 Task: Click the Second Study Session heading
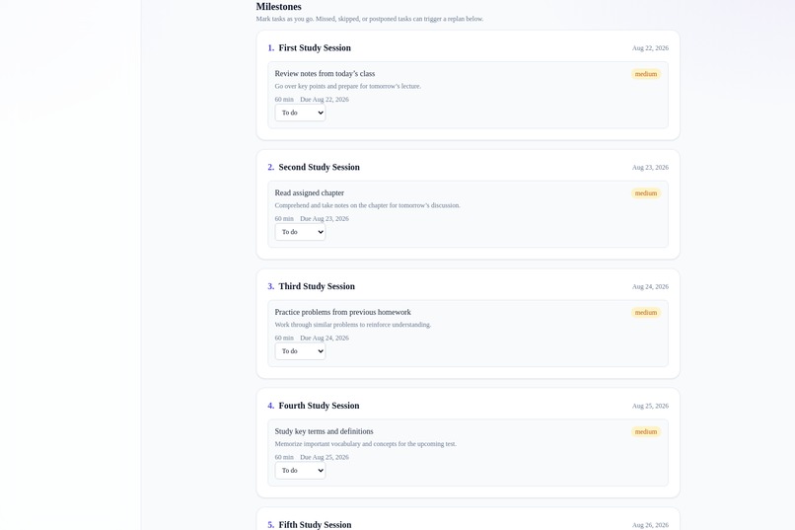click(x=319, y=167)
